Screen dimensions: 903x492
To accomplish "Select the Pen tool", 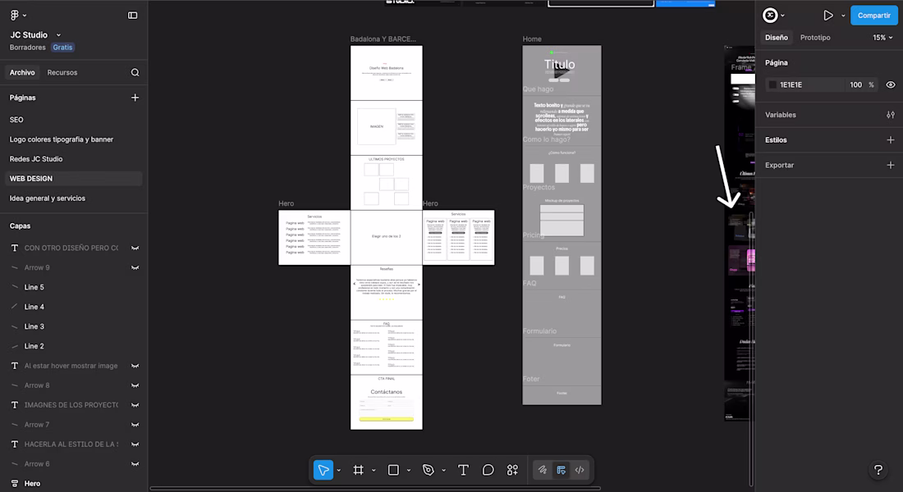I will tap(428, 470).
